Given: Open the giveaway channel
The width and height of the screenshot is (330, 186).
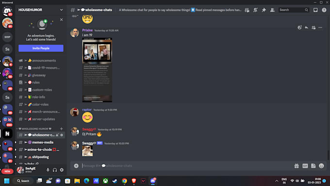Looking at the screenshot, I should pyautogui.click(x=41, y=75).
